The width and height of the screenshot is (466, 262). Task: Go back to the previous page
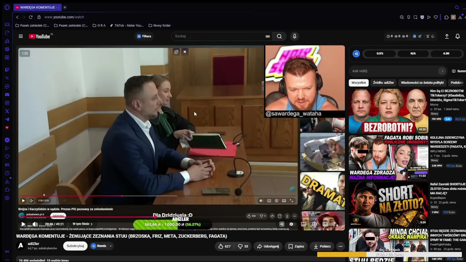point(17,17)
